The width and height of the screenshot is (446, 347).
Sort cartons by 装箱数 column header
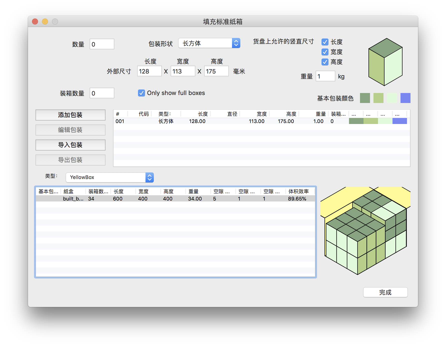(98, 191)
